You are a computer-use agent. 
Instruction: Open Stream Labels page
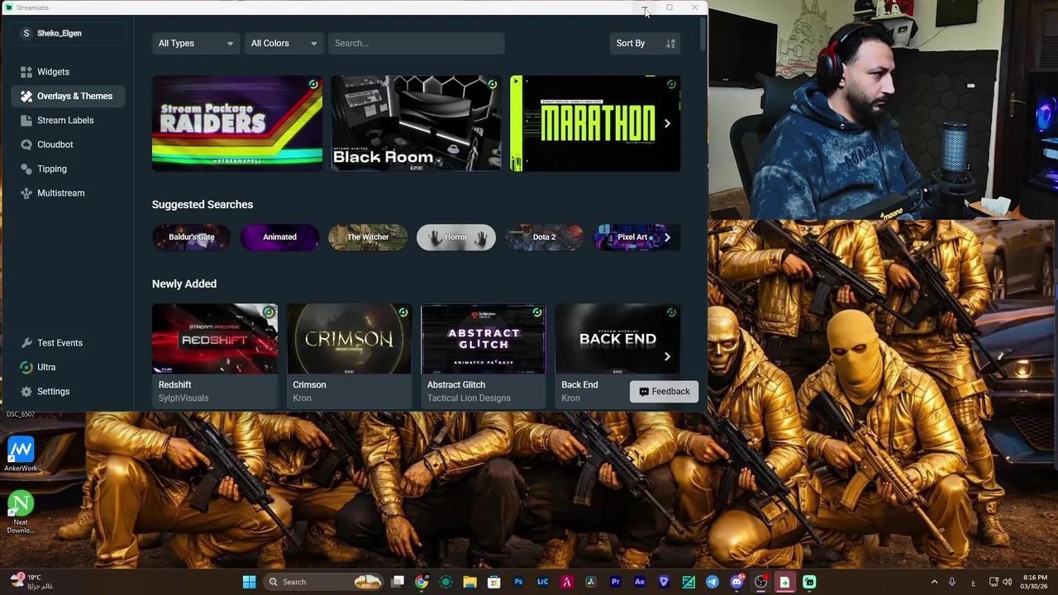click(x=69, y=121)
